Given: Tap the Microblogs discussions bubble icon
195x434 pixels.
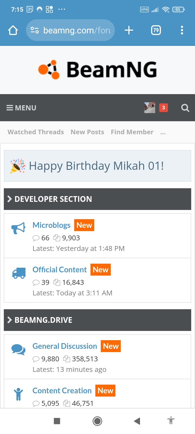Looking at the screenshot, I should point(36,238).
